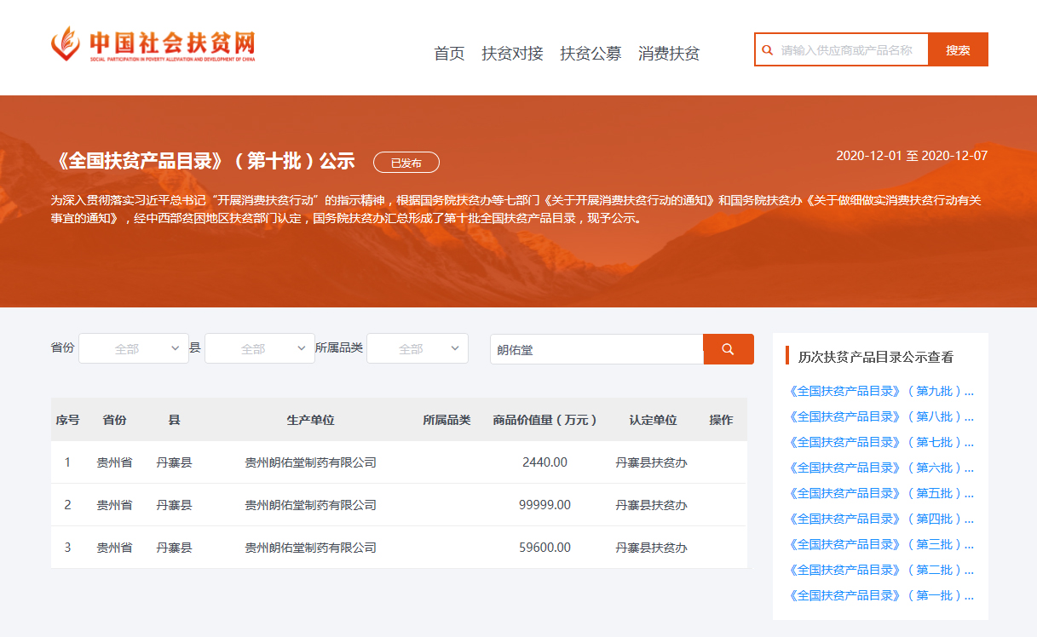Screen dimensions: 1037x637
Task: Click the orange search icon button beside 朗佑堂
Action: click(x=728, y=349)
